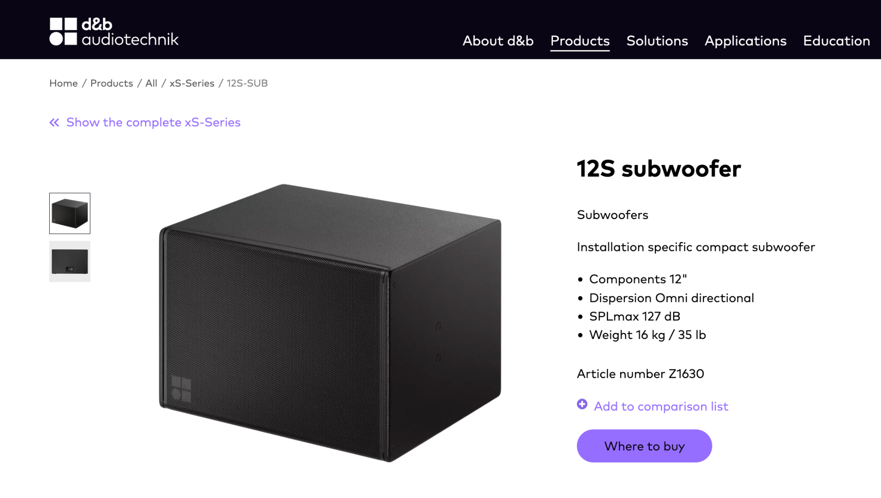This screenshot has height=498, width=881.
Task: Click the 12S-SUB breadcrumb
Action: [247, 83]
